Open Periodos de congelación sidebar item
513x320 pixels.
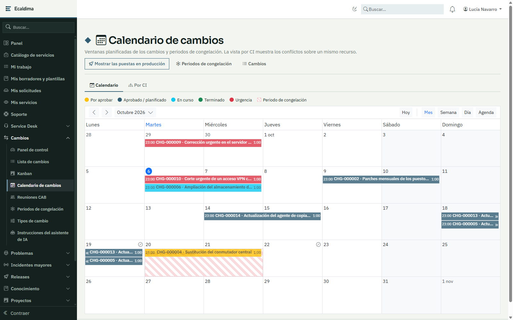click(40, 209)
